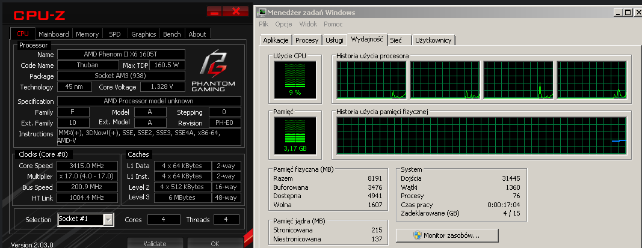
Task: Select the CPU tab in CPU-Z
Action: point(23,34)
